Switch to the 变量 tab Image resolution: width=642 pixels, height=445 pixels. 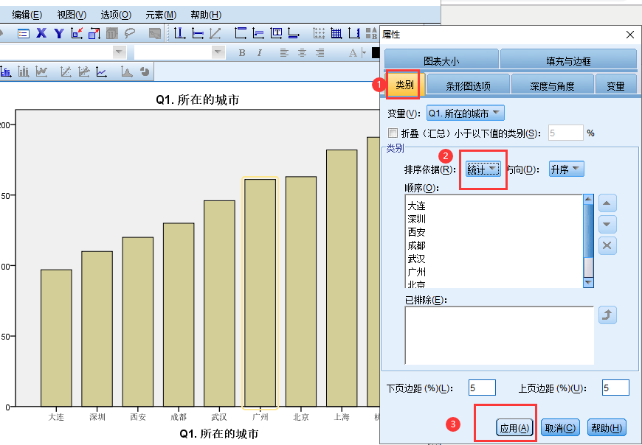click(x=615, y=85)
